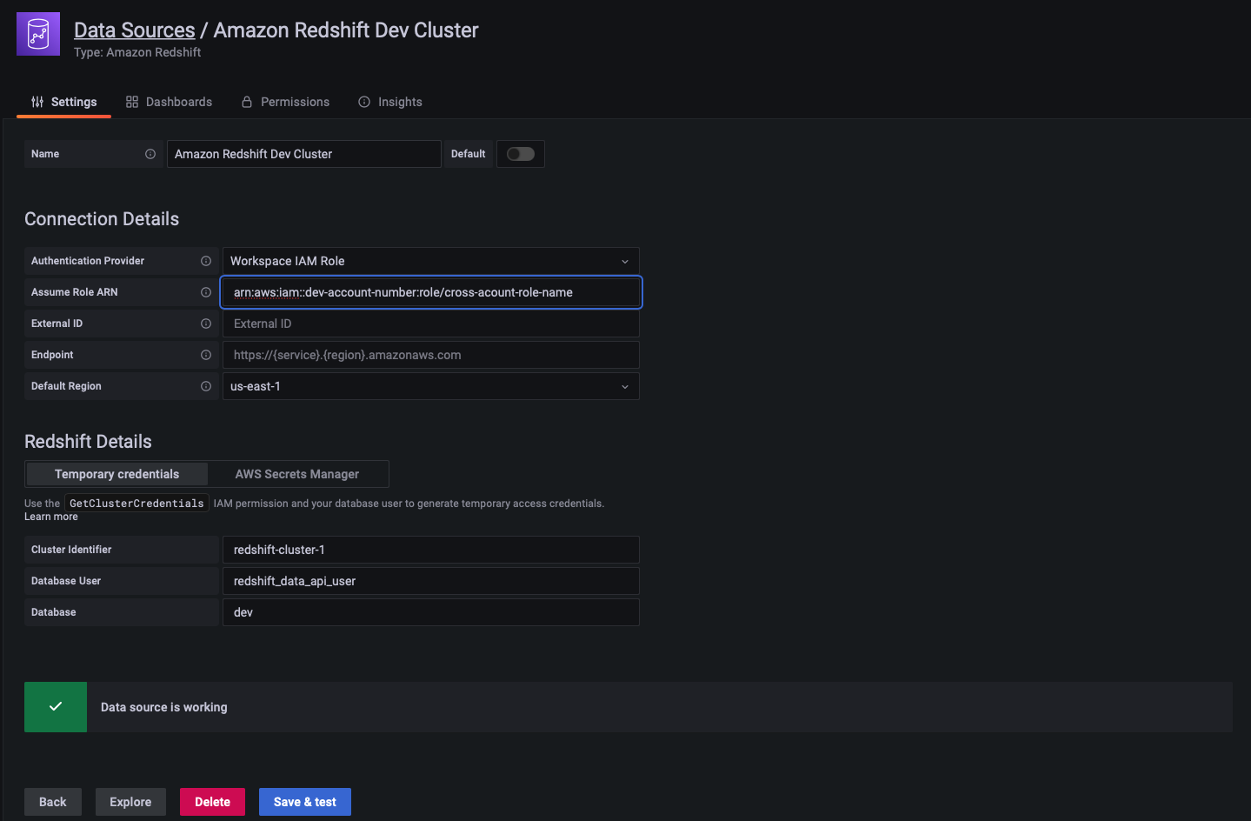Click the red Delete button
This screenshot has width=1251, height=821.
coord(212,802)
